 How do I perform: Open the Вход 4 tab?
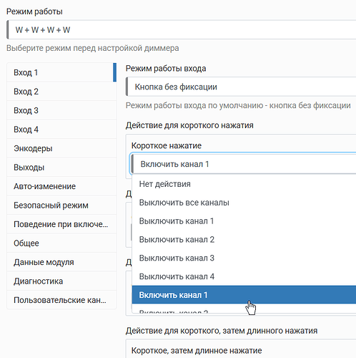tap(61, 130)
